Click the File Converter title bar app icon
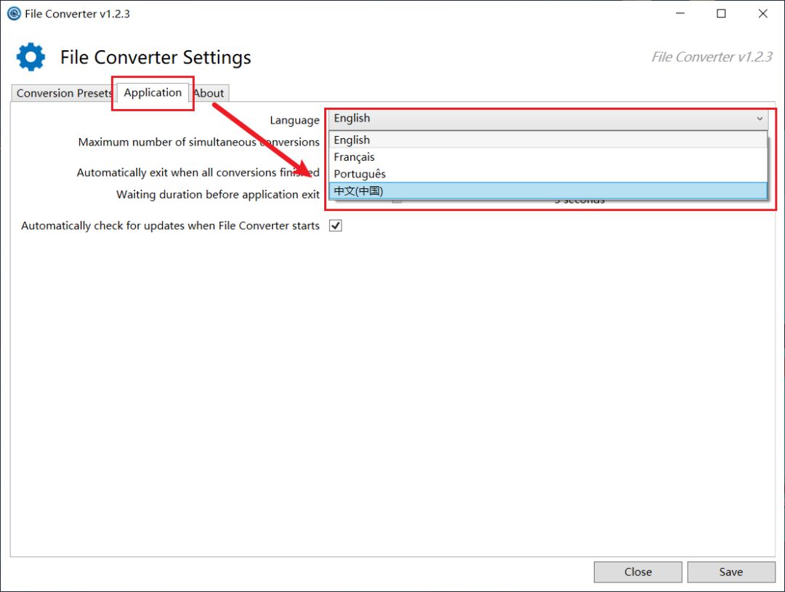785x592 pixels. click(x=13, y=14)
